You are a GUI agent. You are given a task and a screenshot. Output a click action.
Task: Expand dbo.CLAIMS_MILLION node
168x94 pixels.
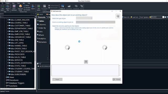(8, 20)
